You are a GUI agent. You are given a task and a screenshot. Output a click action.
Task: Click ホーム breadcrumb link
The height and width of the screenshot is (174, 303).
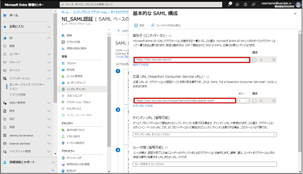click(65, 12)
